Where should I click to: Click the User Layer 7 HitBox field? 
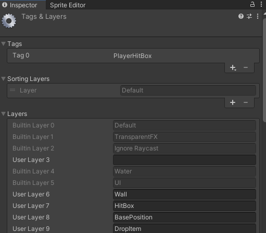pyautogui.click(x=184, y=206)
